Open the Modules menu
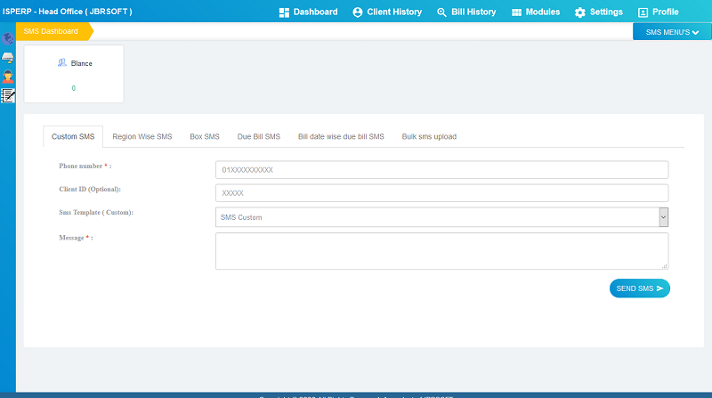The width and height of the screenshot is (712, 398). (x=536, y=12)
